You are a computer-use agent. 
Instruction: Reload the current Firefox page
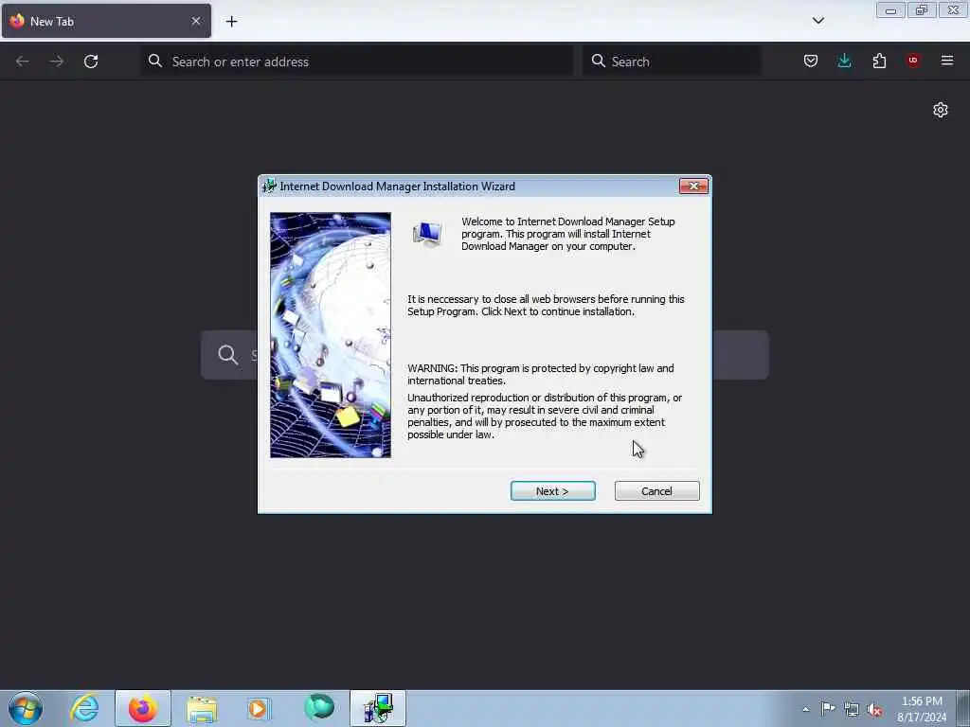pyautogui.click(x=91, y=62)
